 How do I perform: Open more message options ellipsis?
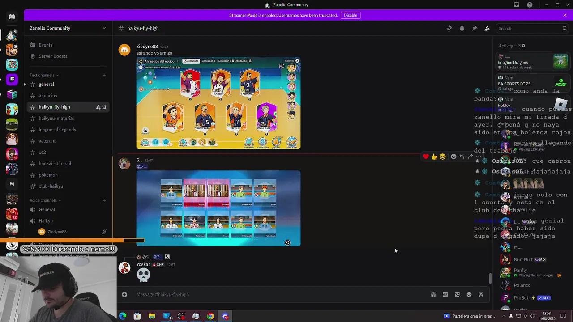pyautogui.click(x=479, y=157)
